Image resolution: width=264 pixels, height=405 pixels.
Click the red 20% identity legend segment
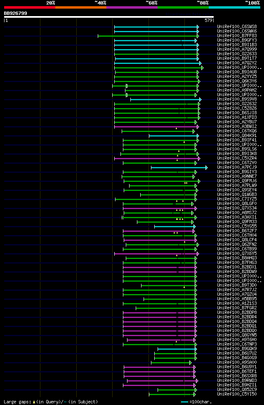click(30, 7)
